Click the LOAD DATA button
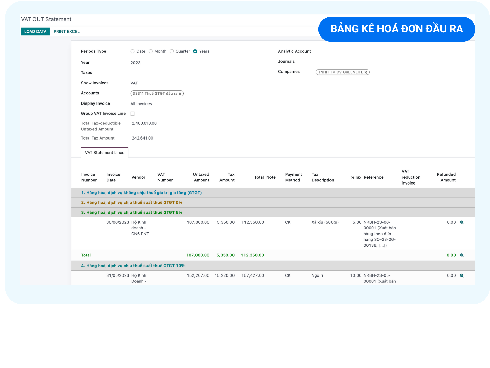The width and height of the screenshot is (490, 368). (x=35, y=31)
